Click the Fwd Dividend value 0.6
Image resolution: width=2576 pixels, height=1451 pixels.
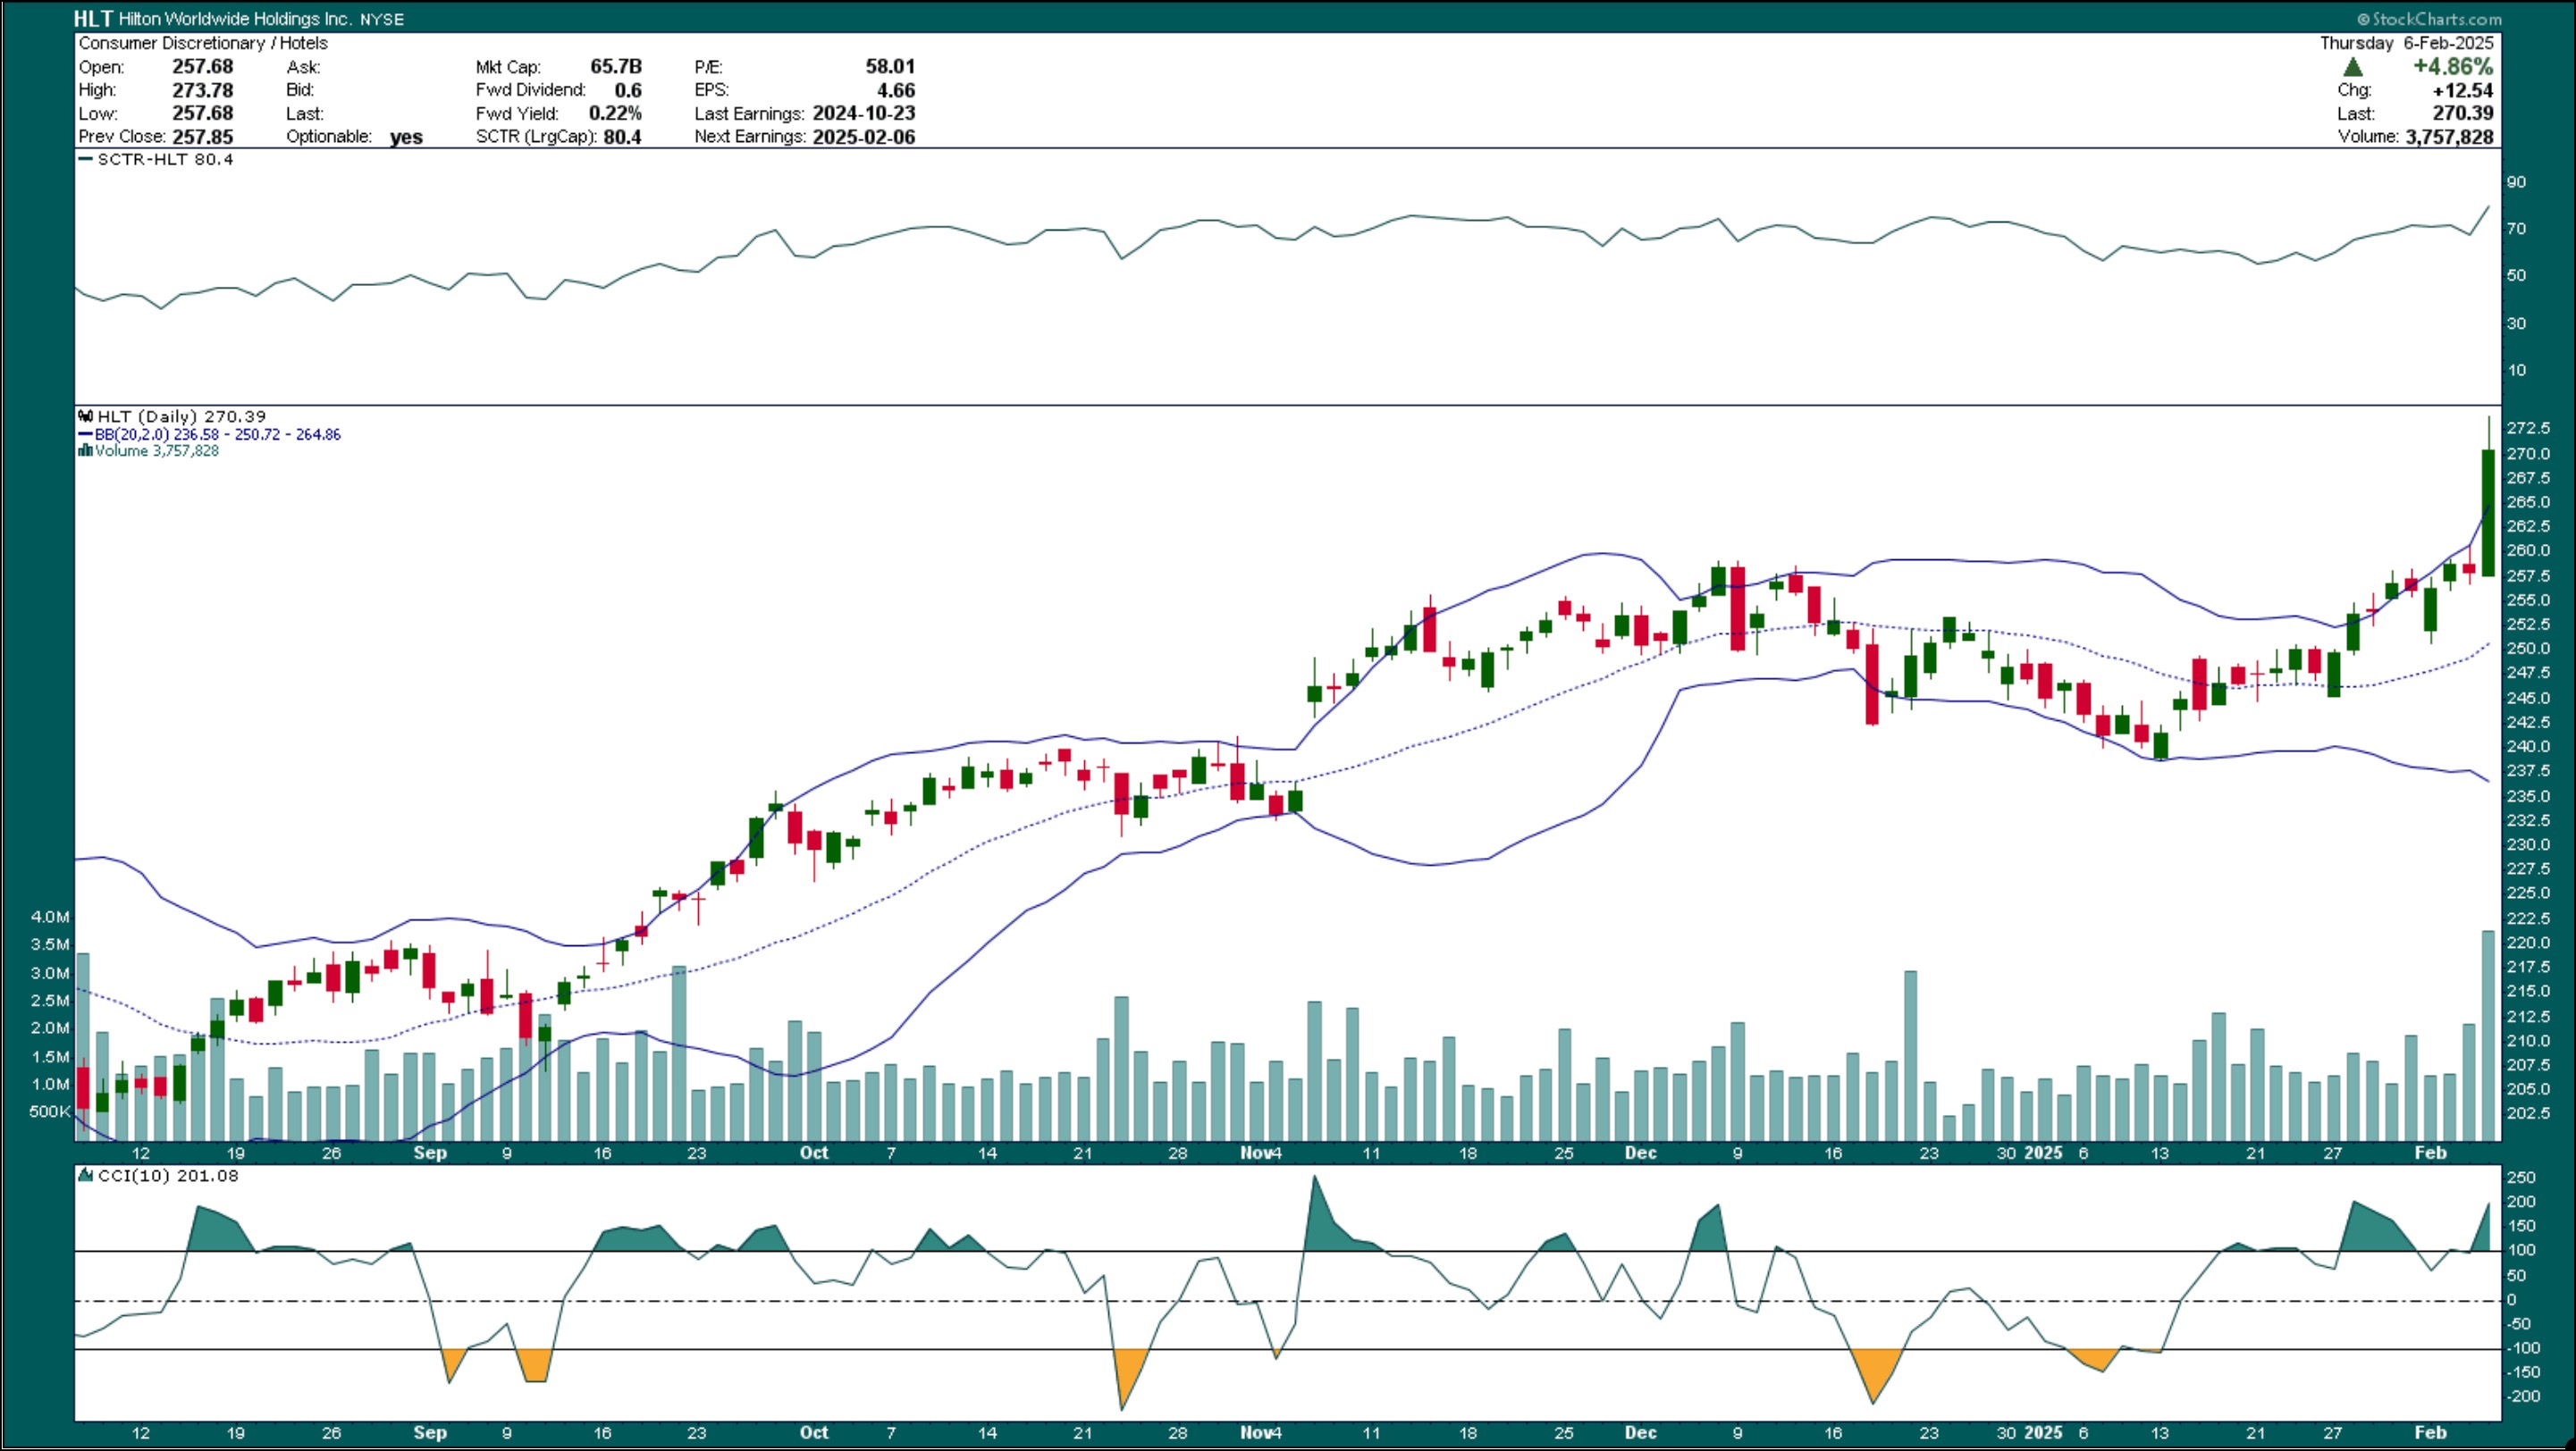tap(628, 90)
